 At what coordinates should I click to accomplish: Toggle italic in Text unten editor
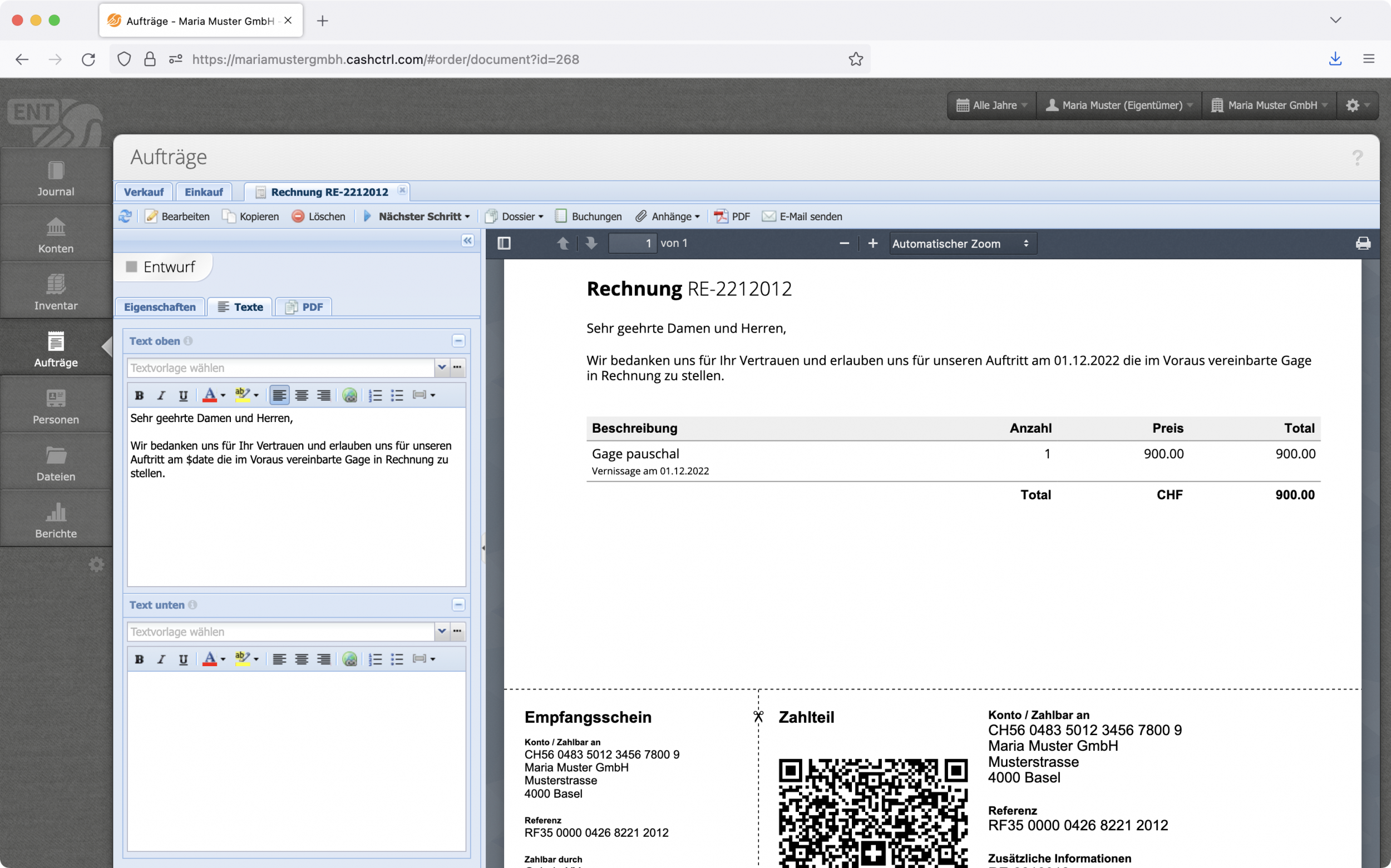161,659
